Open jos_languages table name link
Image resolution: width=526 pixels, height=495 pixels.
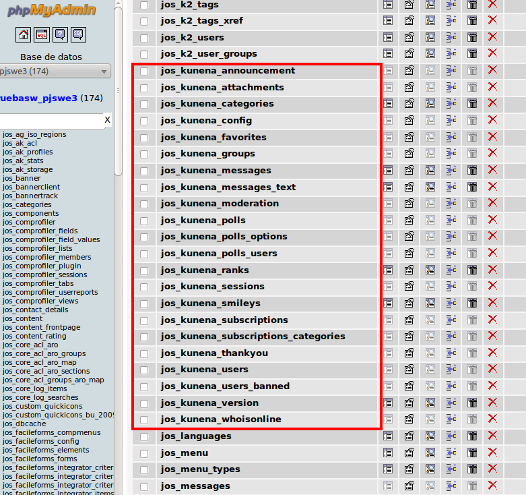pyautogui.click(x=196, y=436)
